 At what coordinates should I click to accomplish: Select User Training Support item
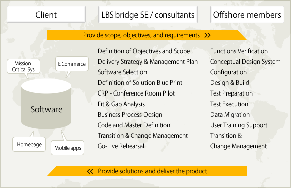(x=239, y=125)
